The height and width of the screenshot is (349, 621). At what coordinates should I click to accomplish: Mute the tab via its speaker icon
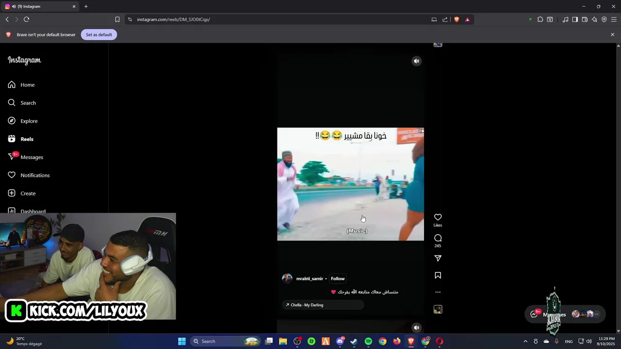point(14,6)
